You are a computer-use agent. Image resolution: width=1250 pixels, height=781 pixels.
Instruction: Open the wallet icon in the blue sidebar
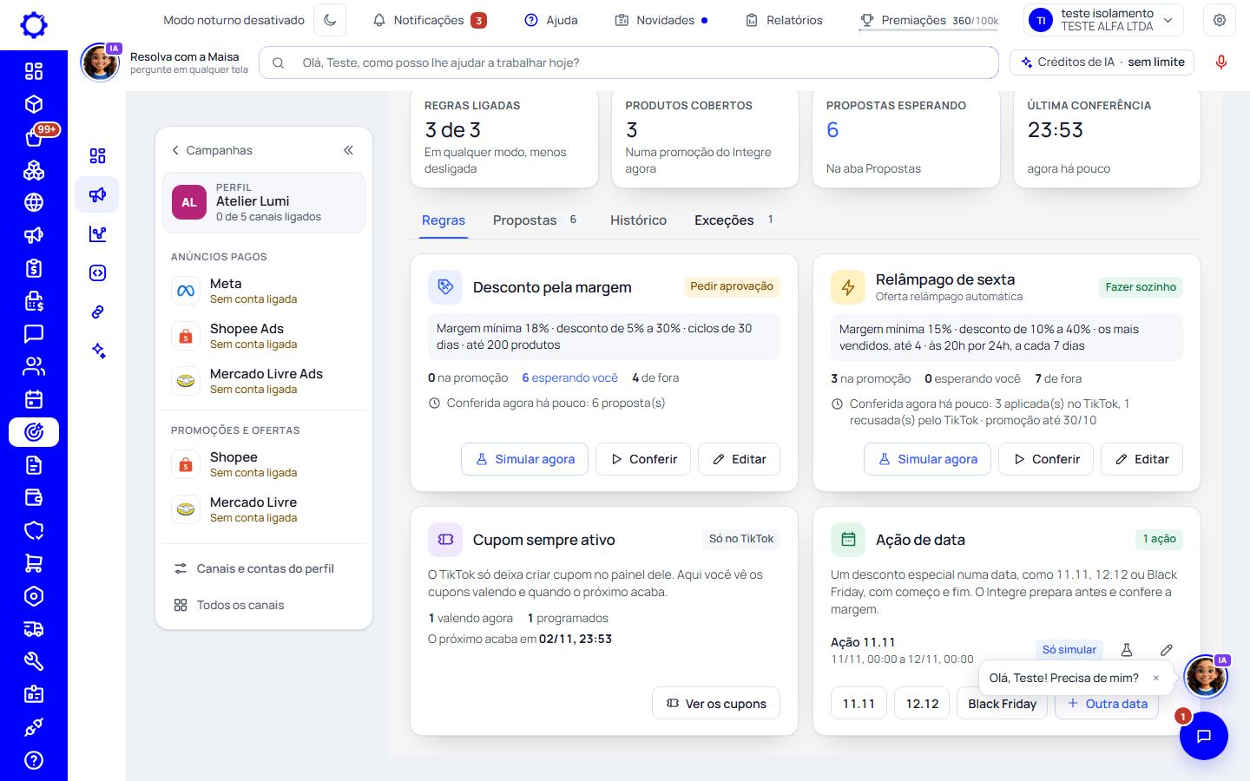[x=34, y=497]
